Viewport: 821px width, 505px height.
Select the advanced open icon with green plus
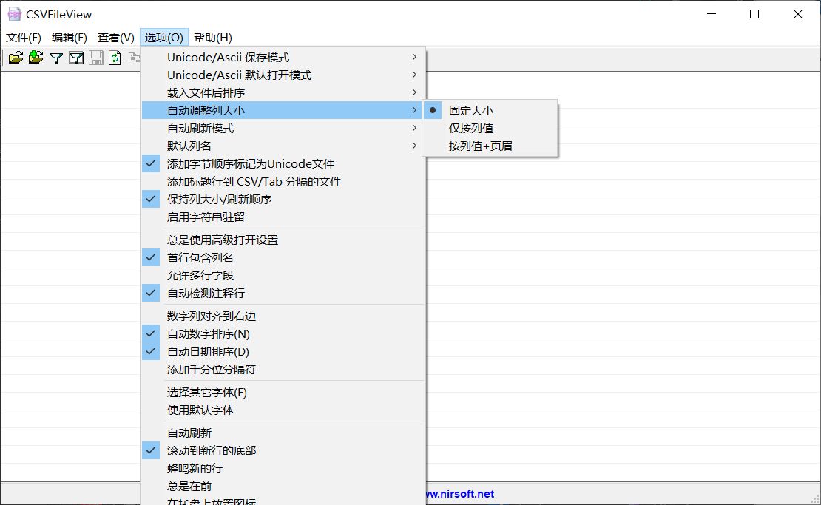click(36, 57)
